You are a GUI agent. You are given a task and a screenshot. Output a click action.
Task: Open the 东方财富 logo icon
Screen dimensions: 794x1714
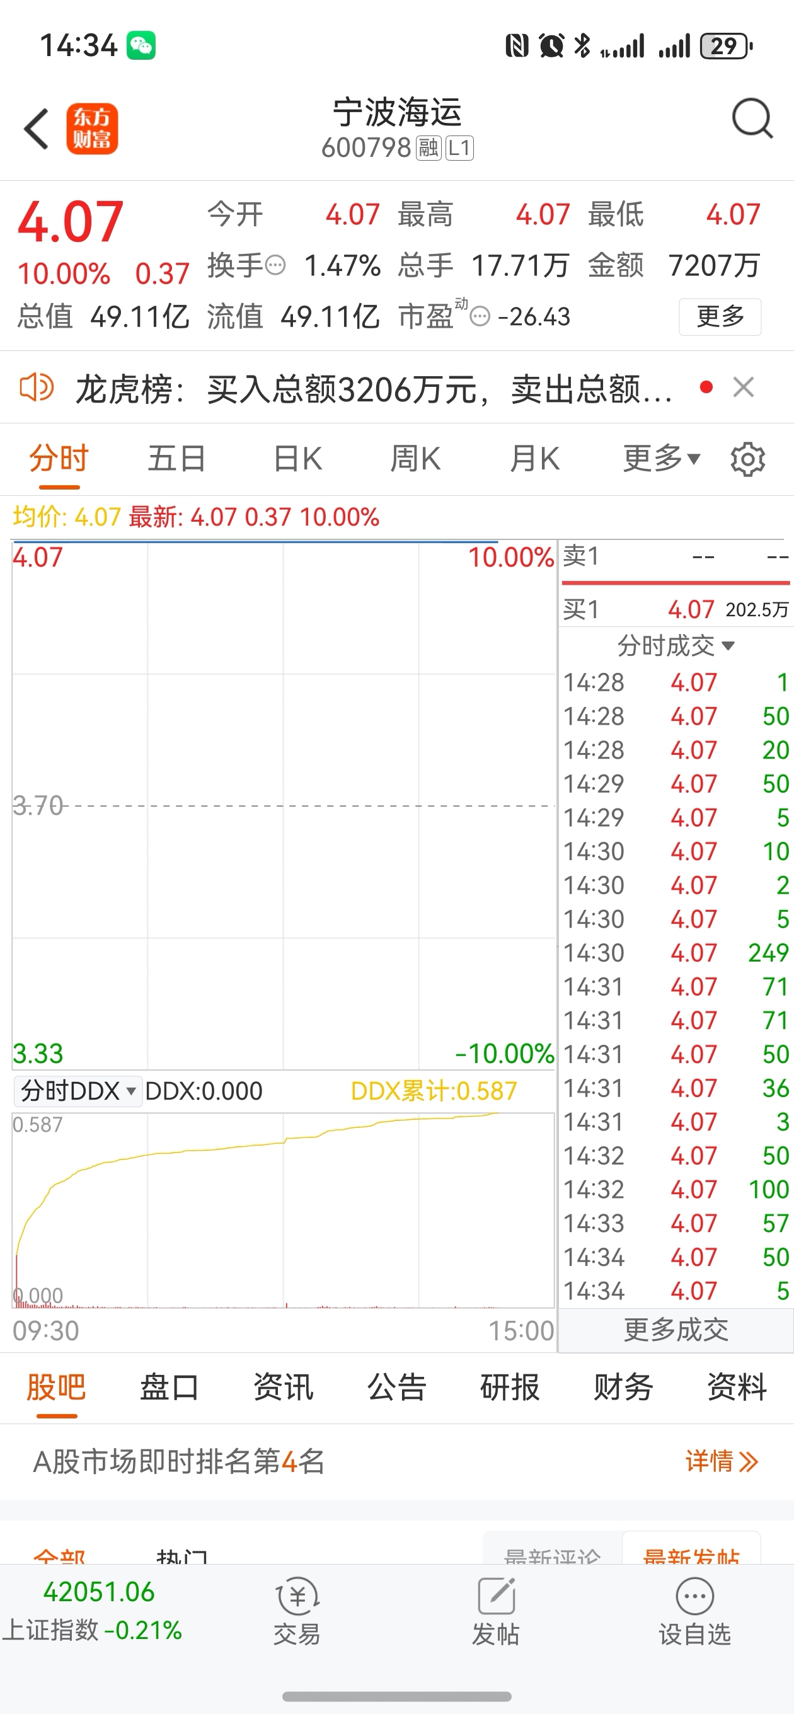pos(92,129)
